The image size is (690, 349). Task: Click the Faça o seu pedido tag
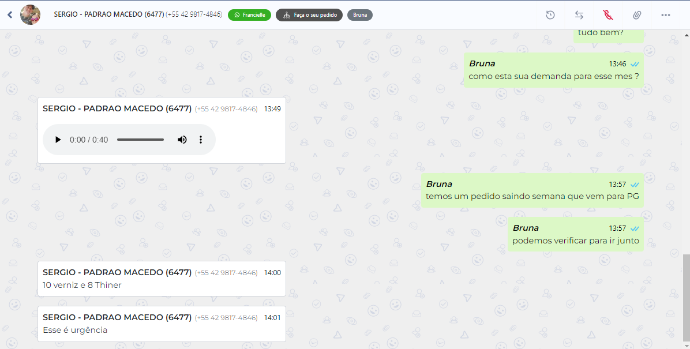pyautogui.click(x=309, y=15)
